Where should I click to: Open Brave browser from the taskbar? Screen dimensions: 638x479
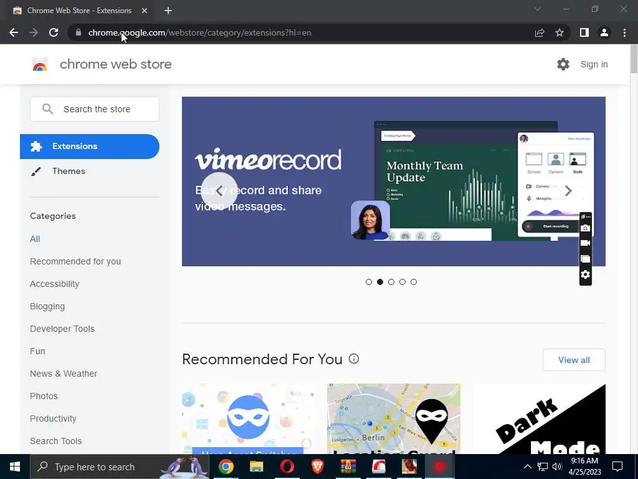tap(317, 467)
